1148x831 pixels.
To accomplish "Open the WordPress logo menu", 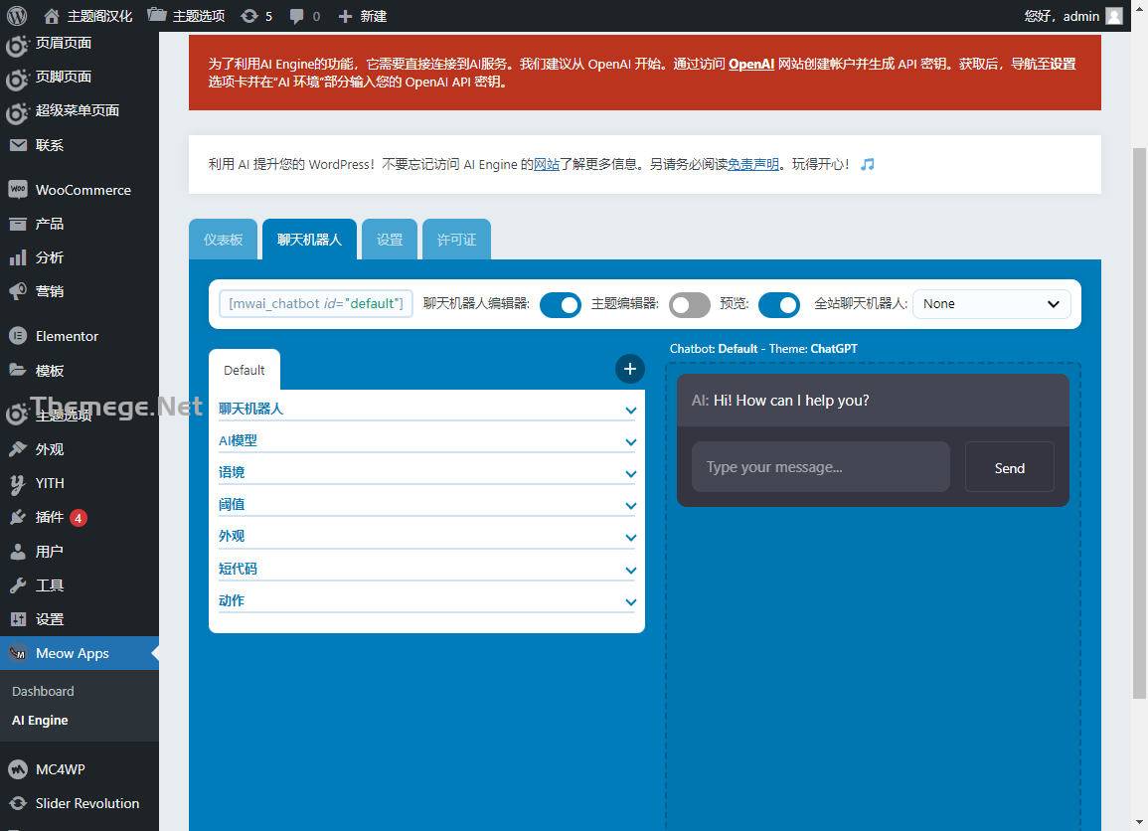I will (x=17, y=15).
